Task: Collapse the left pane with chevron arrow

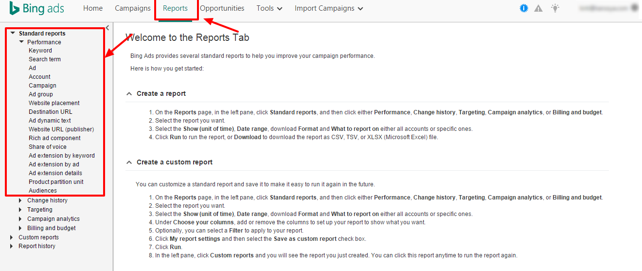Action: [107, 28]
